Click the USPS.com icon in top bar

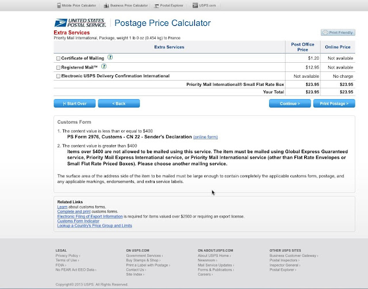195,5
